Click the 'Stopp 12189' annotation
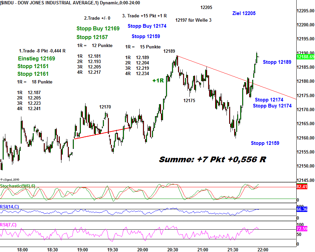The width and height of the screenshot is (315, 252). [x=277, y=62]
